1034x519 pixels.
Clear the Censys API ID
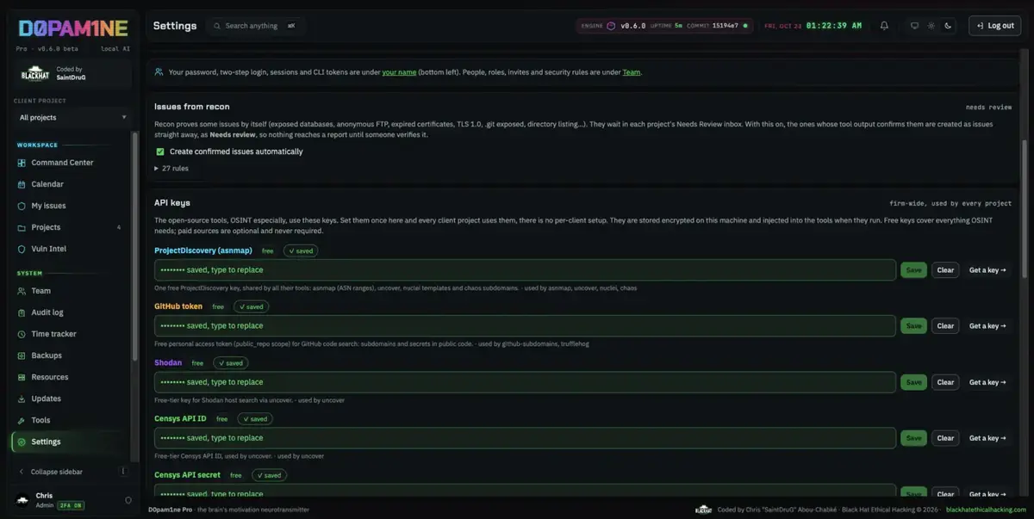point(945,438)
